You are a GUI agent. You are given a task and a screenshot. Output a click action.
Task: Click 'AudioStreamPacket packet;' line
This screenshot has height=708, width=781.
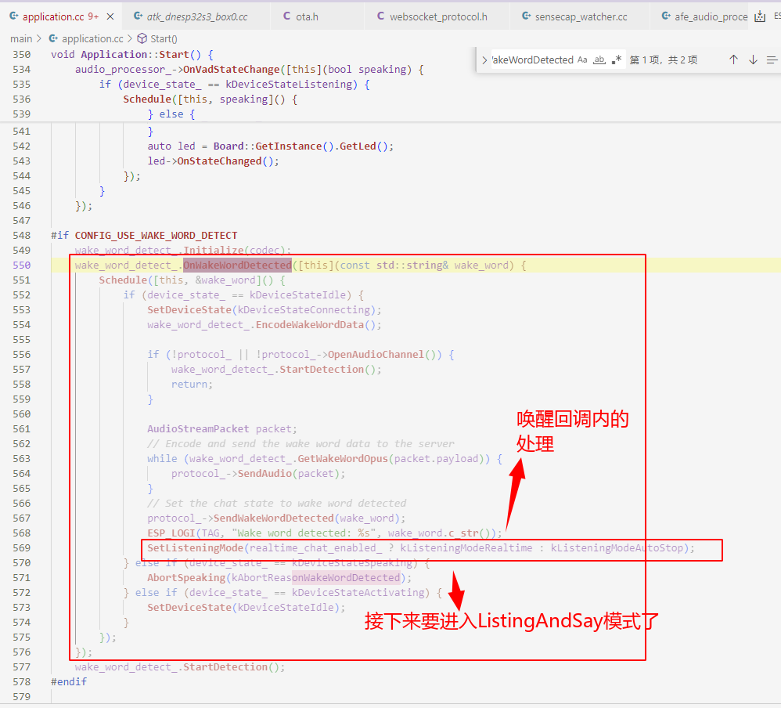coord(221,429)
